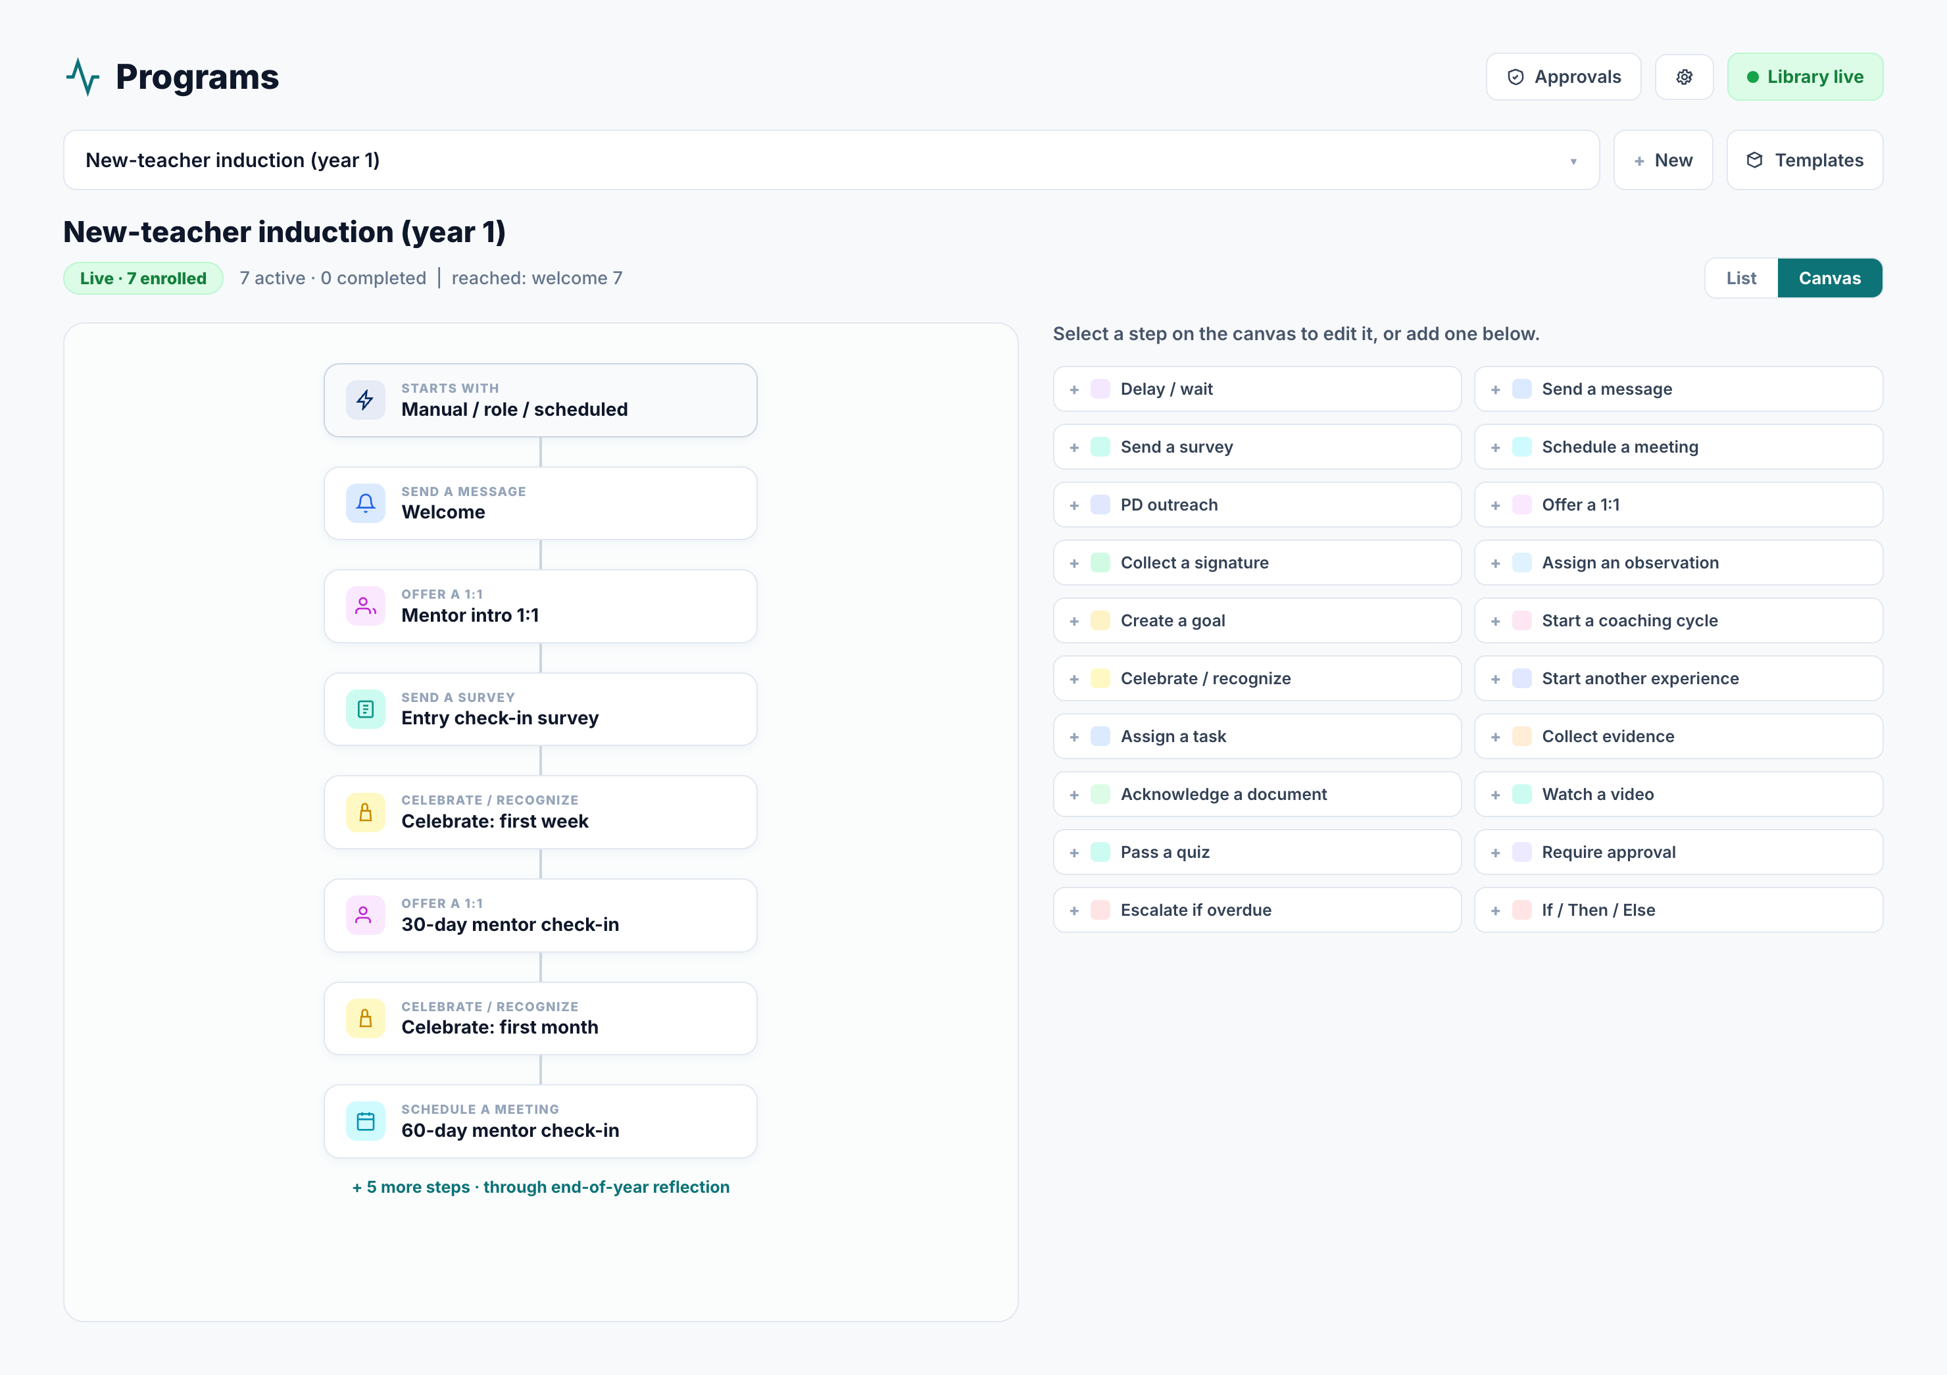Add an Acknowledge a document step
Viewport: 1947px width, 1375px height.
tap(1257, 795)
